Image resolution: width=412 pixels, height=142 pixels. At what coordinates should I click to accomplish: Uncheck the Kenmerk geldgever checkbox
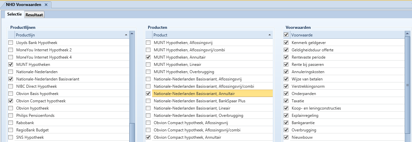click(x=286, y=43)
